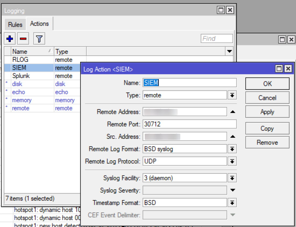Select the default echo action row

coord(43,92)
